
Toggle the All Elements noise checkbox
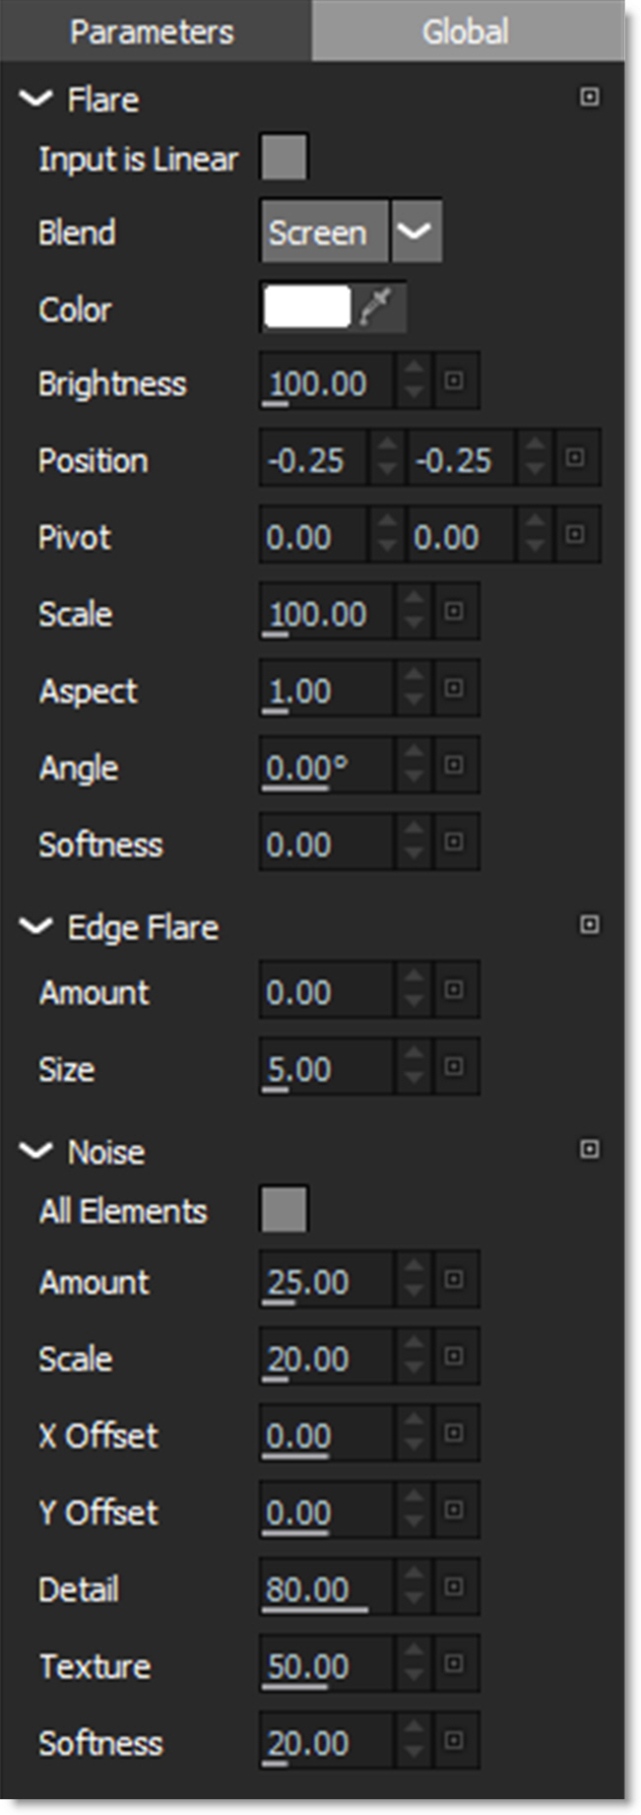point(284,1210)
